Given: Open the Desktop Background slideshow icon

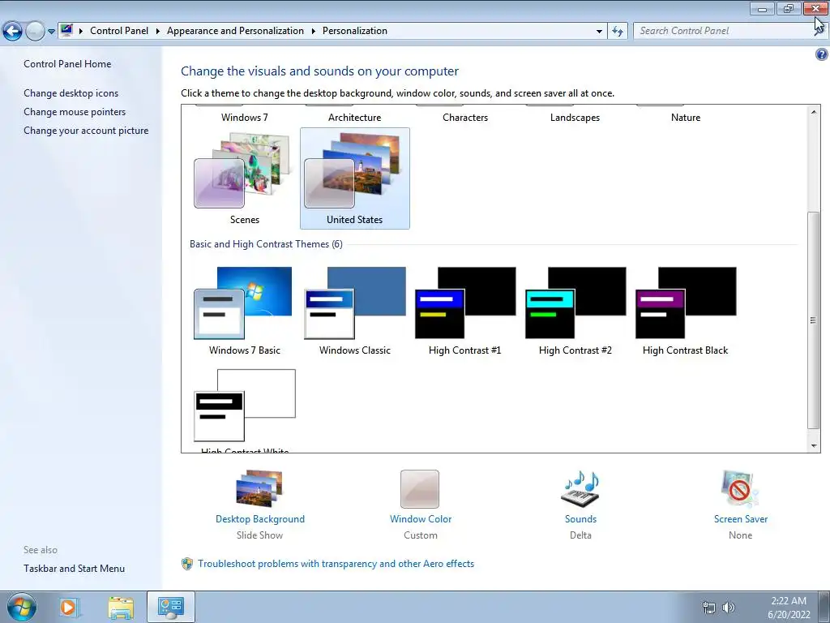Looking at the screenshot, I should tap(259, 488).
